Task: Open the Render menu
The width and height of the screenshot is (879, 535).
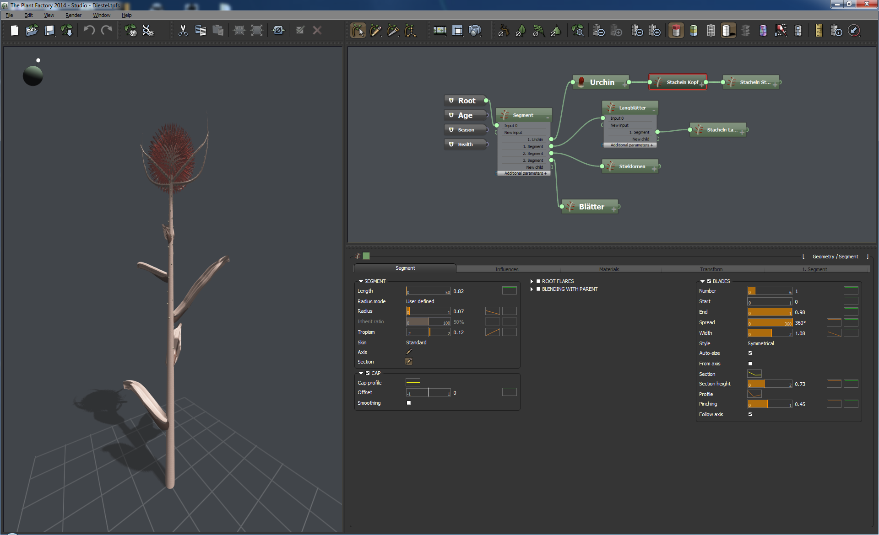Action: (x=73, y=15)
